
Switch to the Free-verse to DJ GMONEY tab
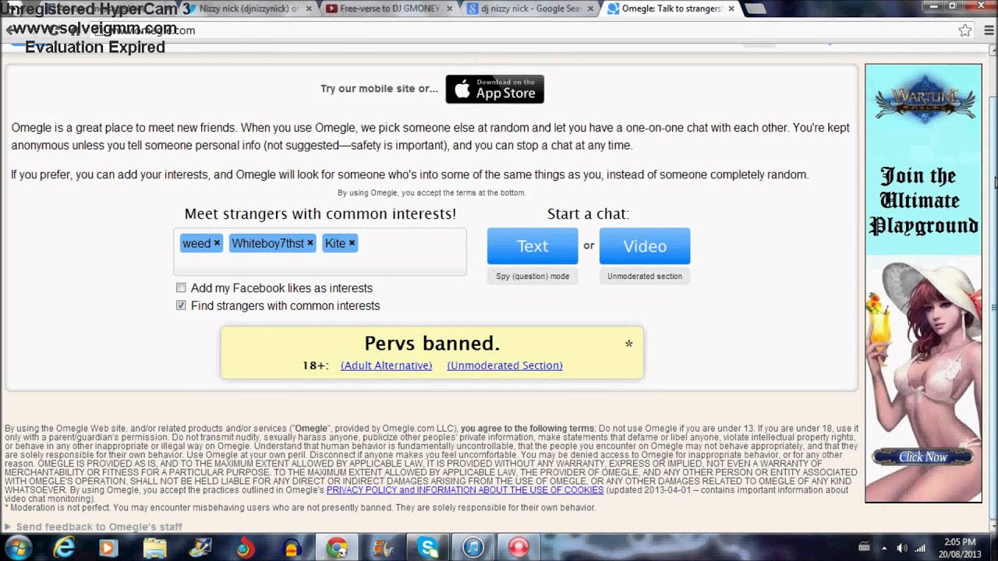point(386,9)
